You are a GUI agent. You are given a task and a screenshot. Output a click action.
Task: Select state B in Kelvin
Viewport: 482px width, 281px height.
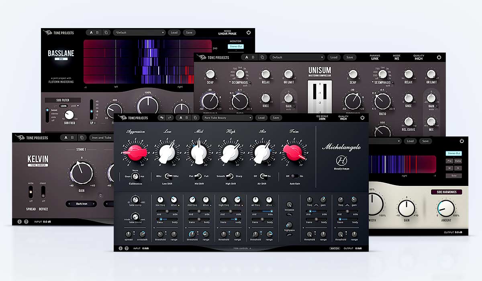tap(73, 138)
